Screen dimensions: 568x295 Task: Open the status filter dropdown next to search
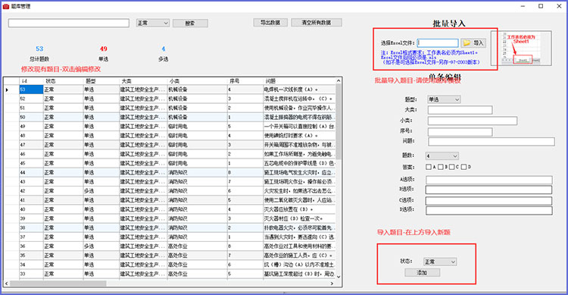pyautogui.click(x=153, y=23)
